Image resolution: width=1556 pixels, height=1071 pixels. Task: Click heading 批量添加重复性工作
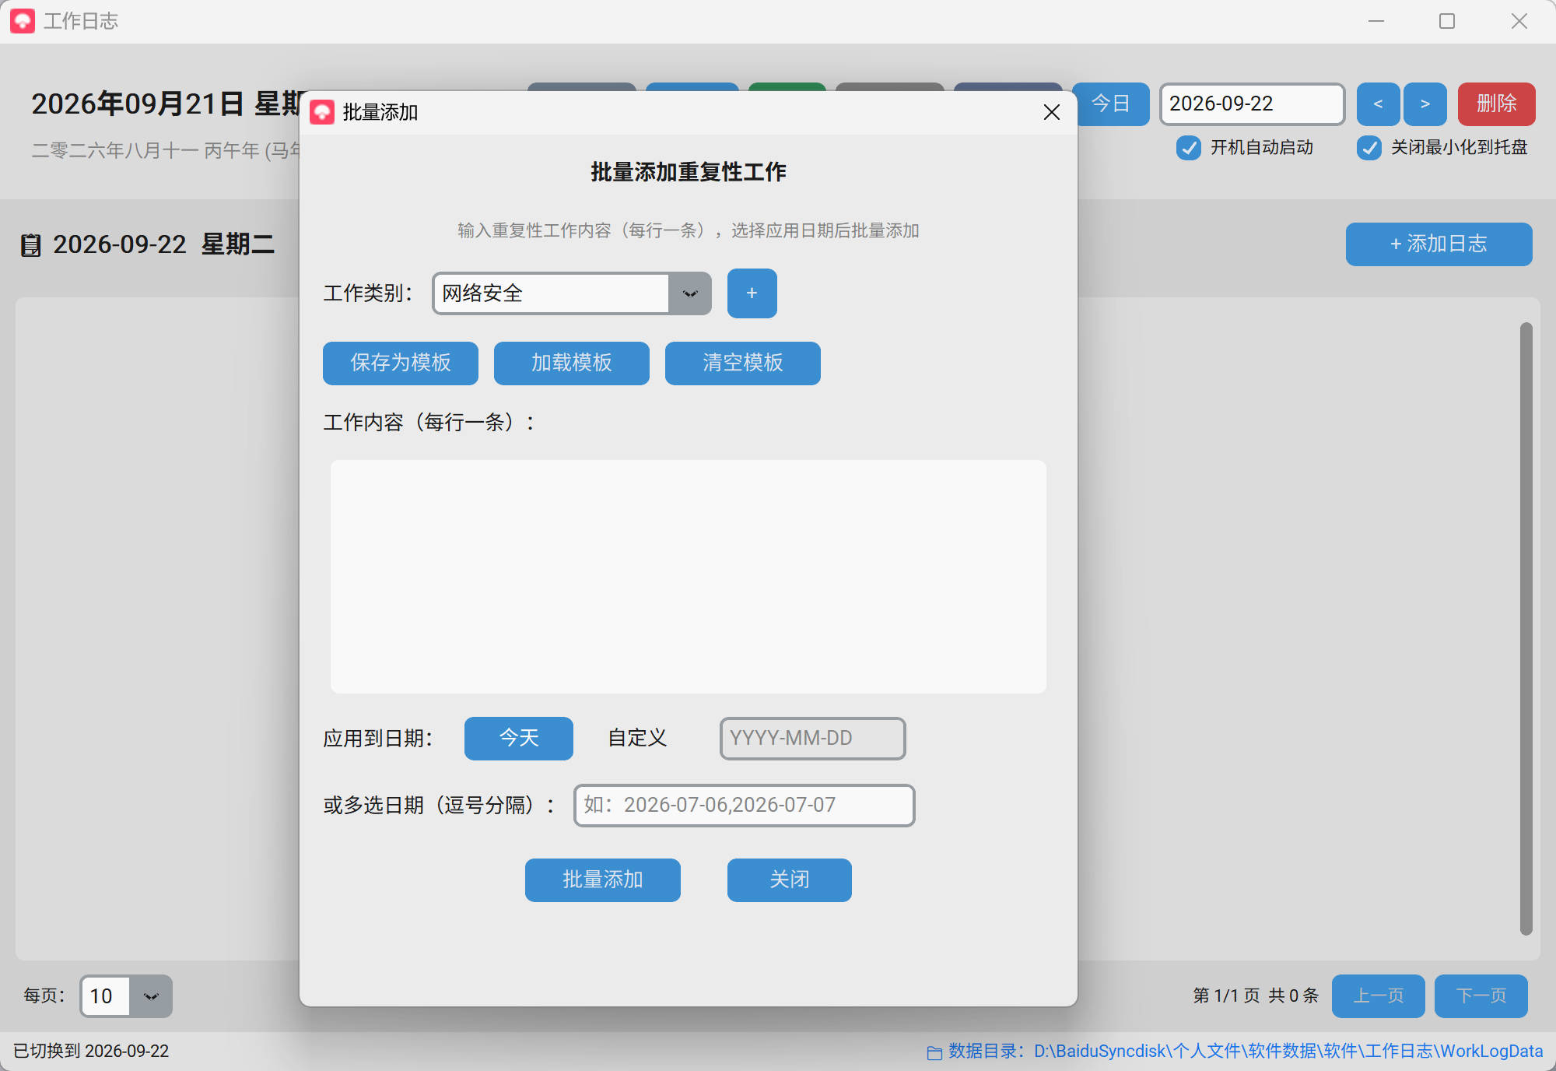click(689, 172)
